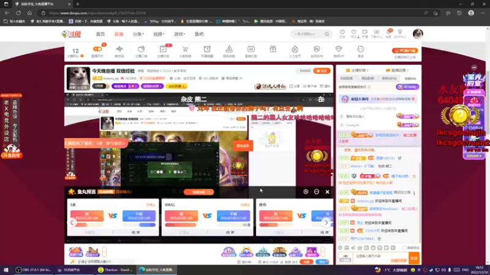
Task: Open the 开播 start-stream camera icon
Action: pos(364,34)
